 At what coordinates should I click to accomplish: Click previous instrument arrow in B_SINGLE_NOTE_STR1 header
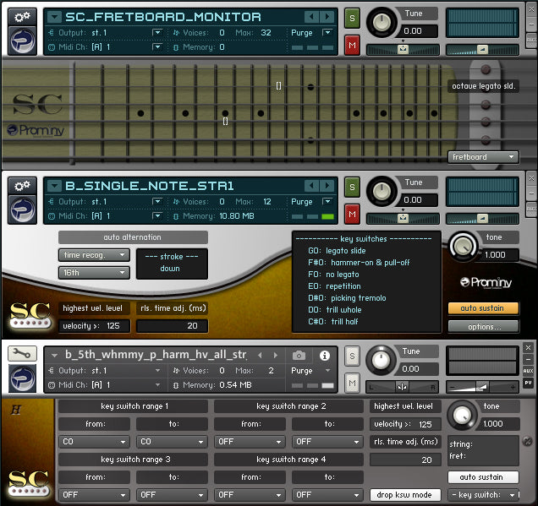coord(310,186)
